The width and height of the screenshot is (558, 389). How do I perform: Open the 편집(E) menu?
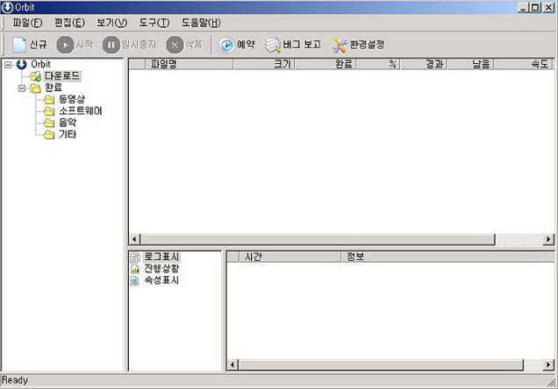[70, 23]
